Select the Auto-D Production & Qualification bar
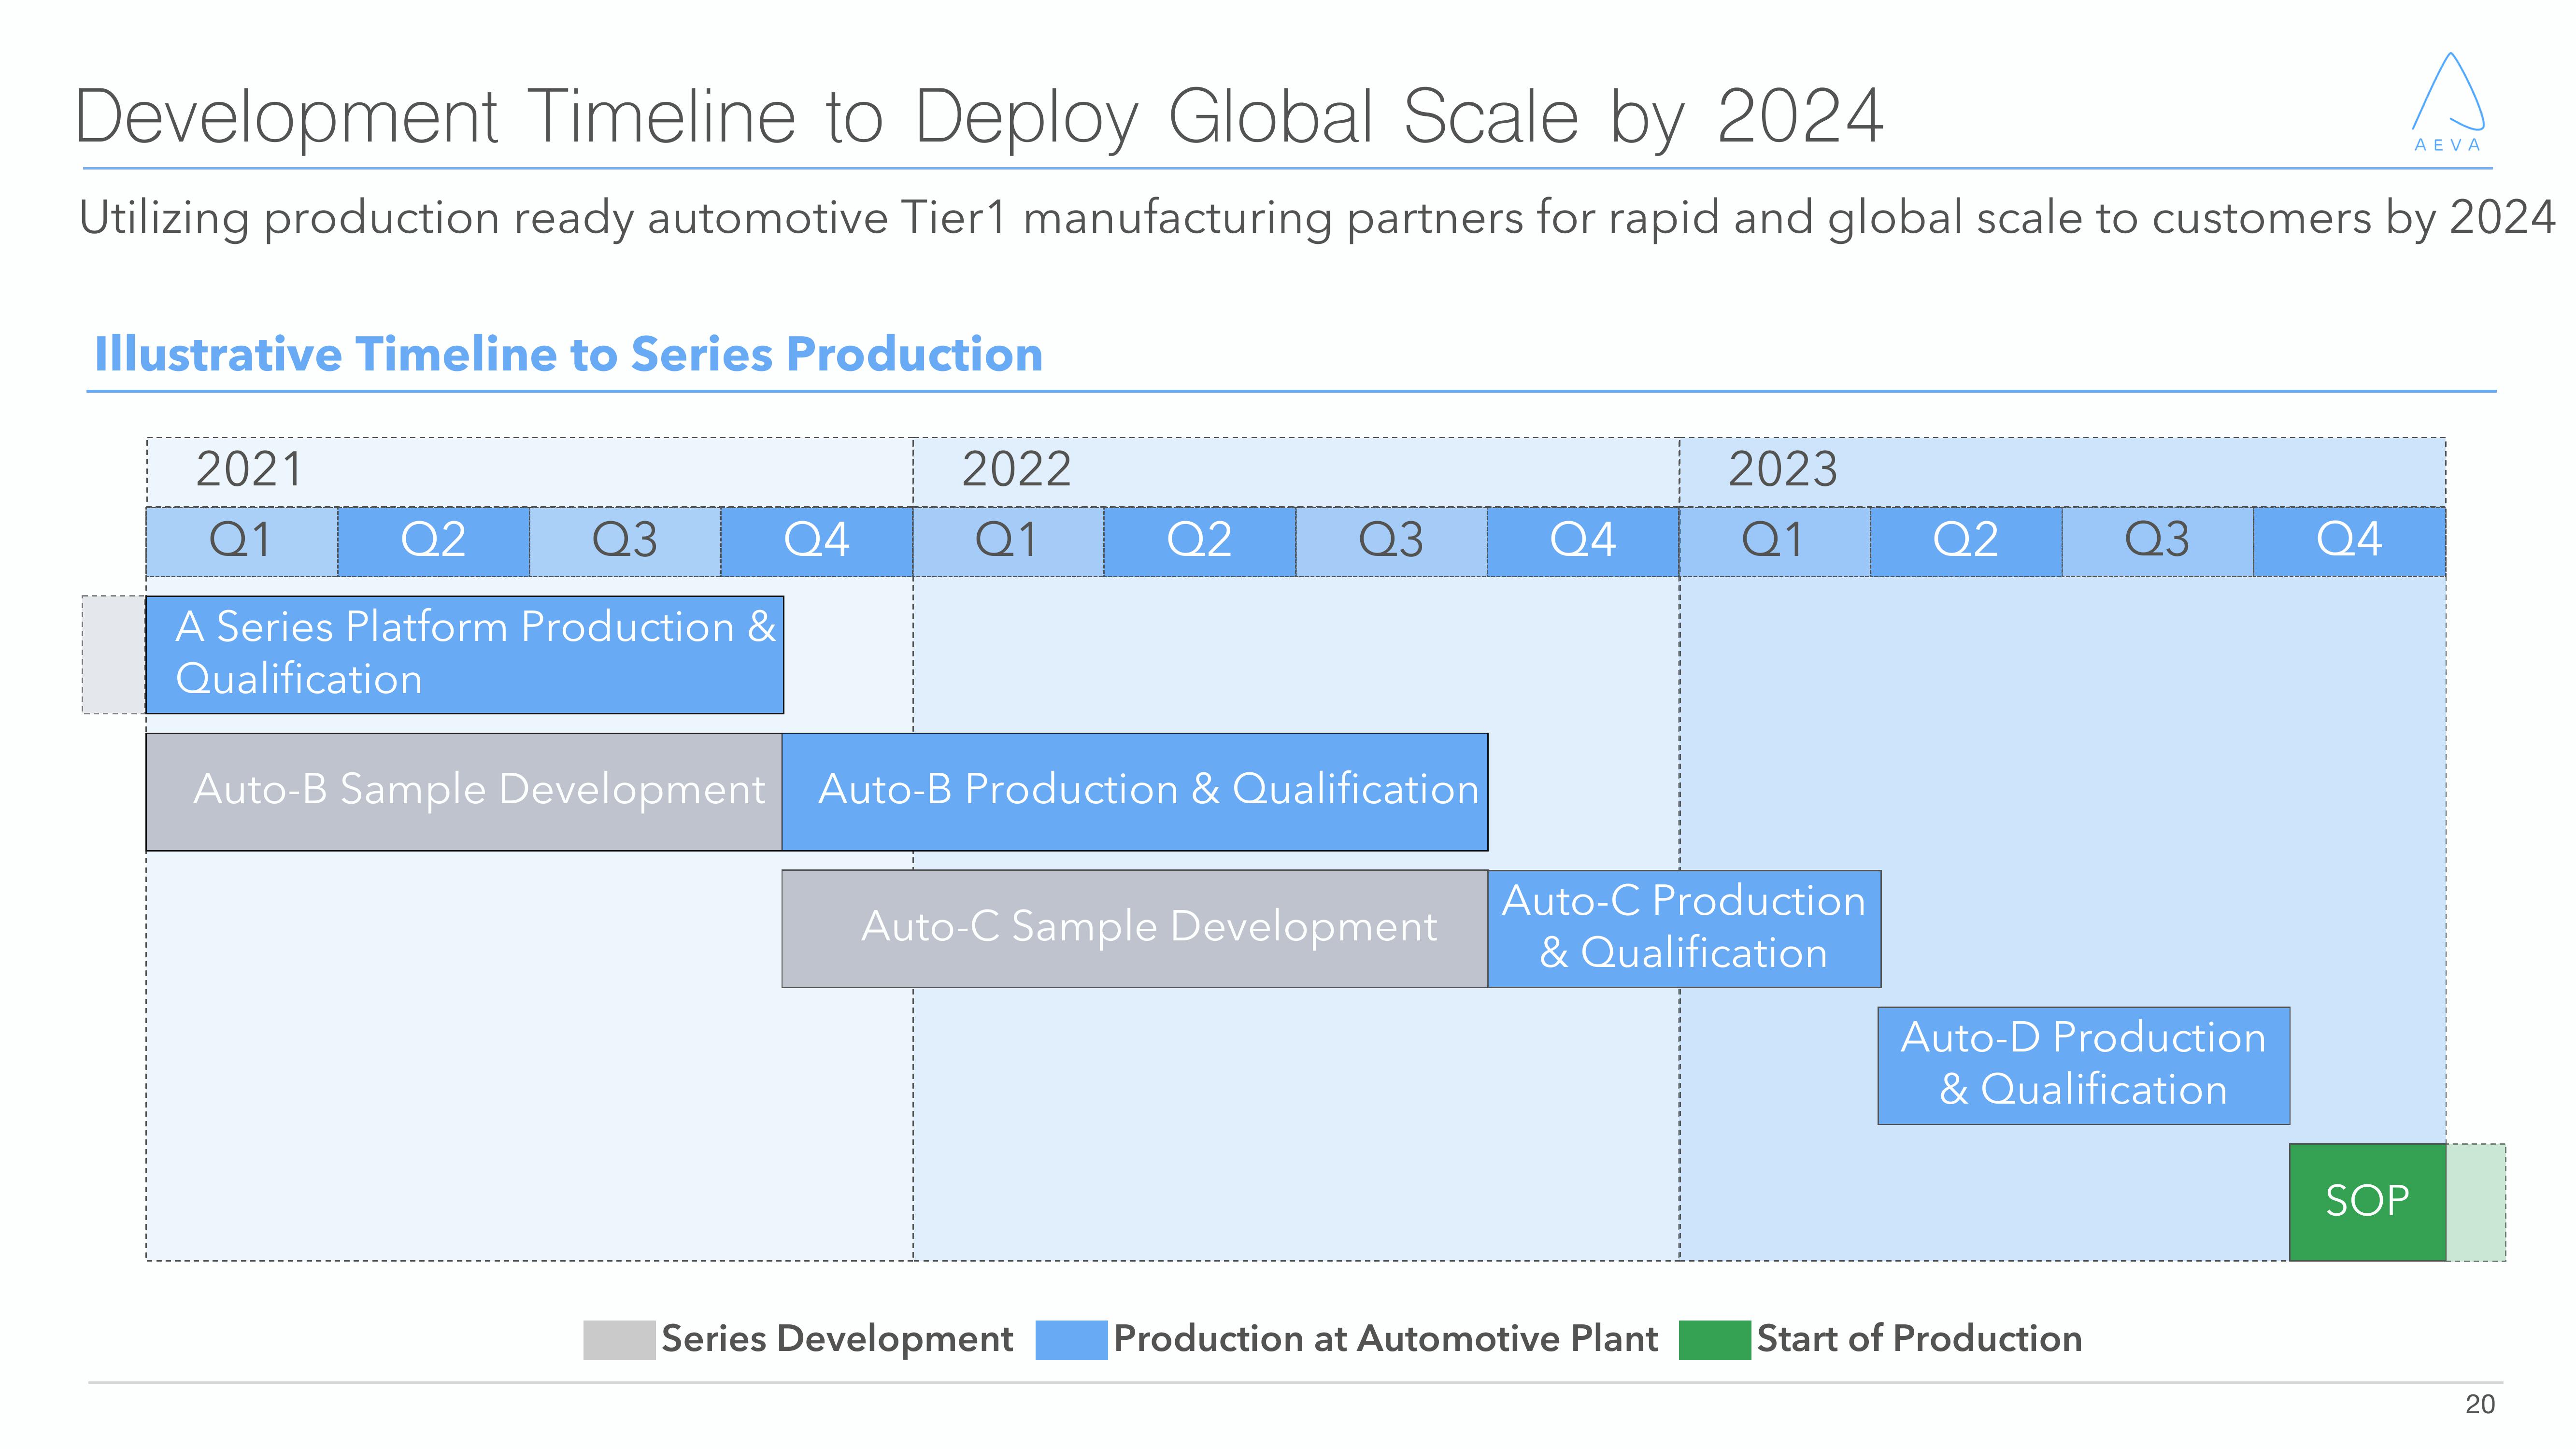Viewport: 2576px width, 1449px height. point(2084,1066)
